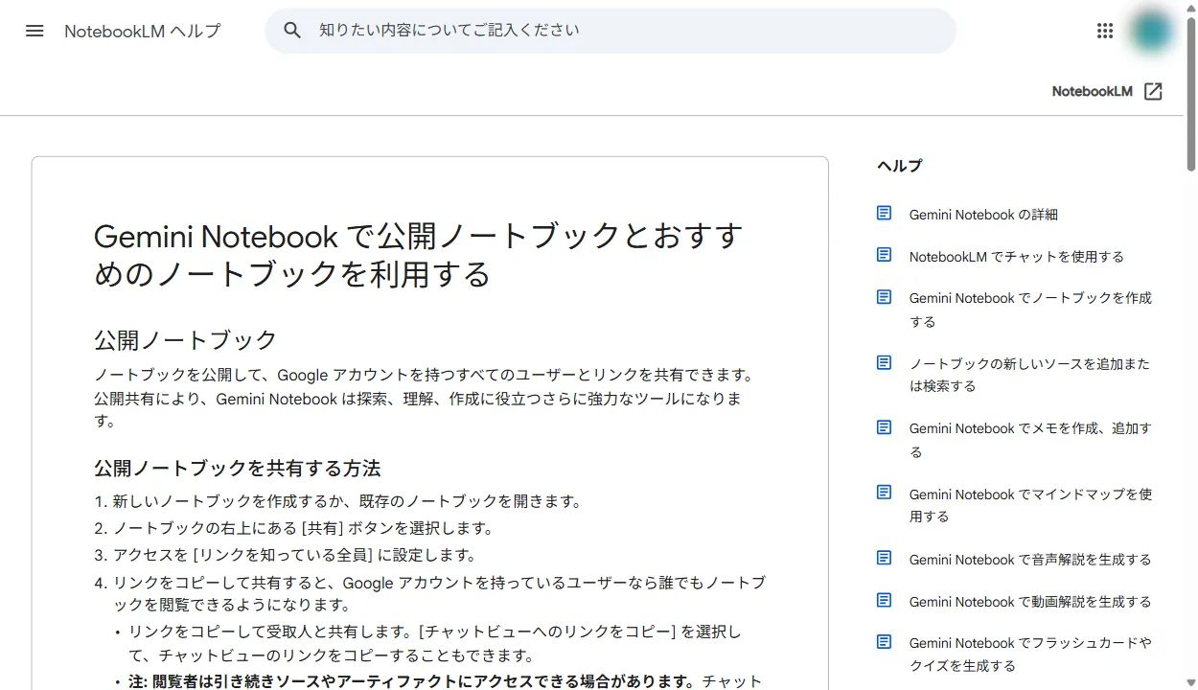Click the ヘルプ sidebar heading
This screenshot has width=1198, height=690.
pyautogui.click(x=899, y=166)
